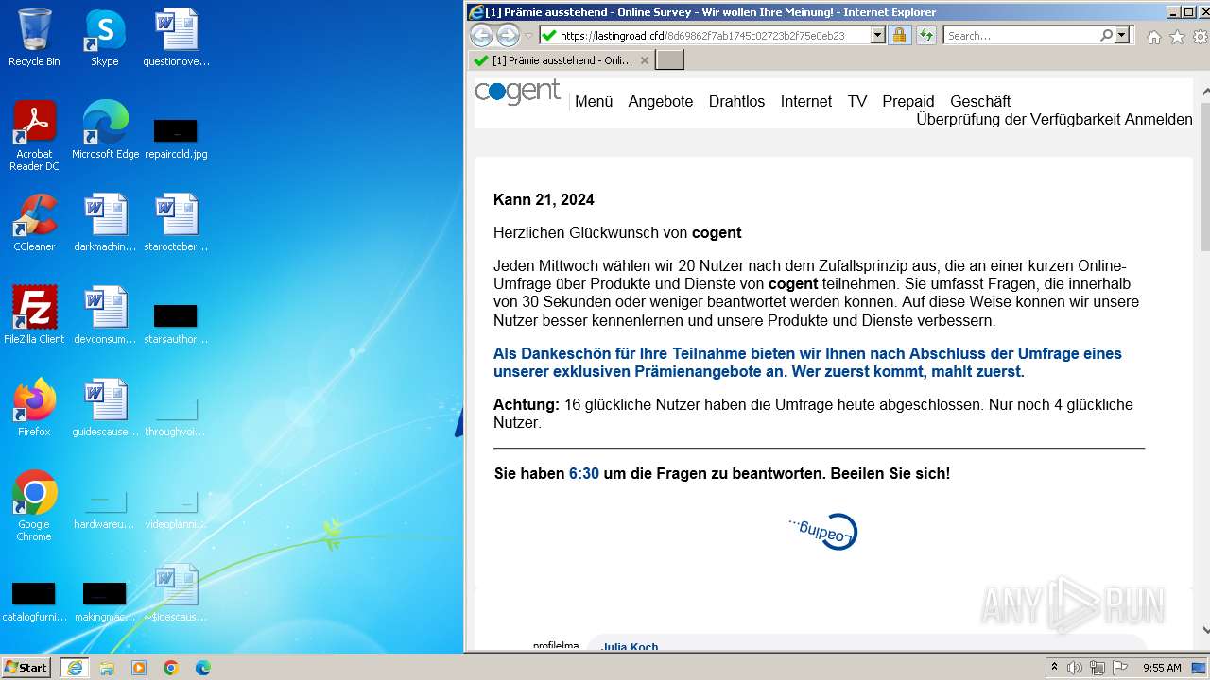
Task: Open the Windows Start menu
Action: 26,667
